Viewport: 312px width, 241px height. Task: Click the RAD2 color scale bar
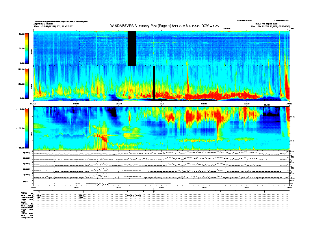pyautogui.click(x=27, y=49)
